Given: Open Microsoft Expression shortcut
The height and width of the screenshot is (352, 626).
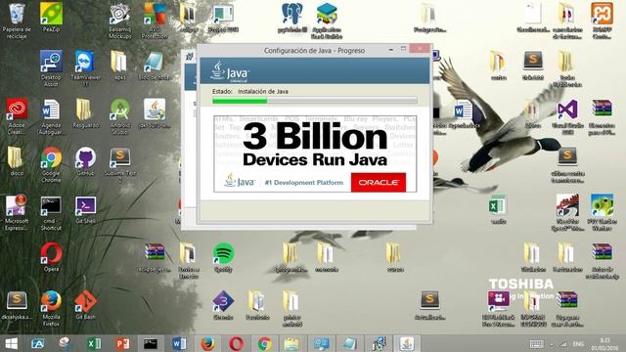Looking at the screenshot, I should pos(17,212).
